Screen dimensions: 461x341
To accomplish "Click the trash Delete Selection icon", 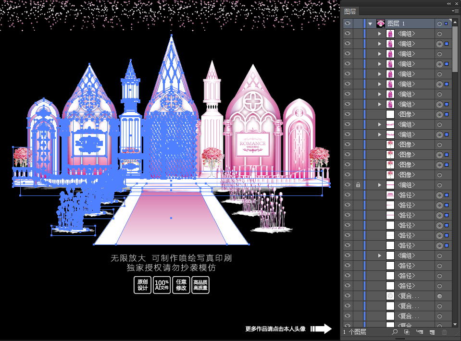I will [444, 332].
